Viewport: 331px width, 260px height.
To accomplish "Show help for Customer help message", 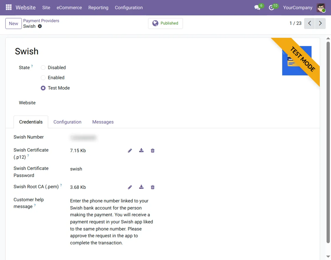I will click(35, 205).
